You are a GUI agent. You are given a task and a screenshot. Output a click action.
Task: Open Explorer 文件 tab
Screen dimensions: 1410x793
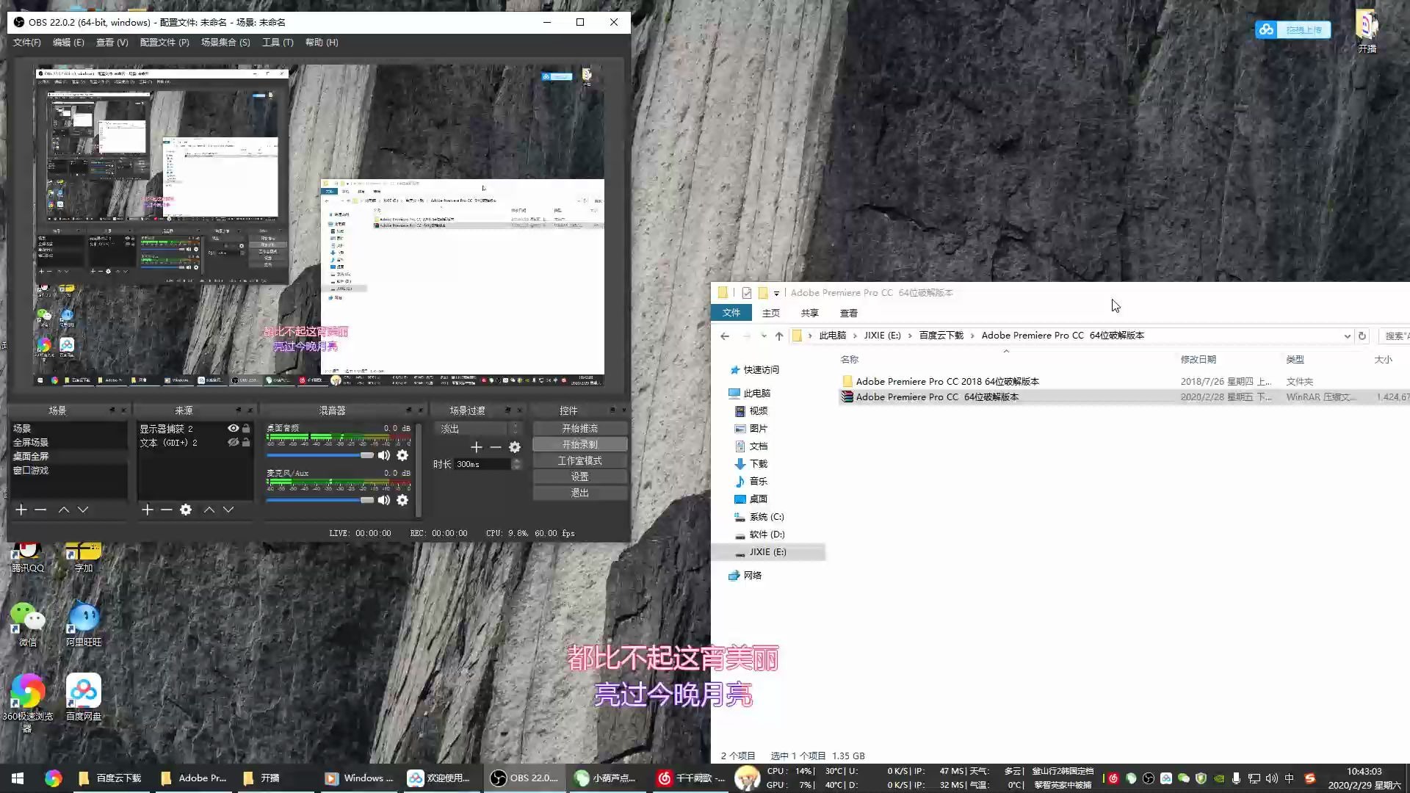pos(731,313)
